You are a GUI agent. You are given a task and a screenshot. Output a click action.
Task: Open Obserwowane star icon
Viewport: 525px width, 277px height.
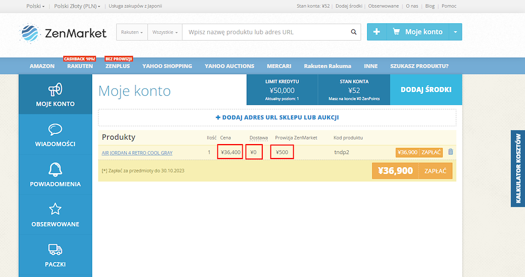point(55,209)
